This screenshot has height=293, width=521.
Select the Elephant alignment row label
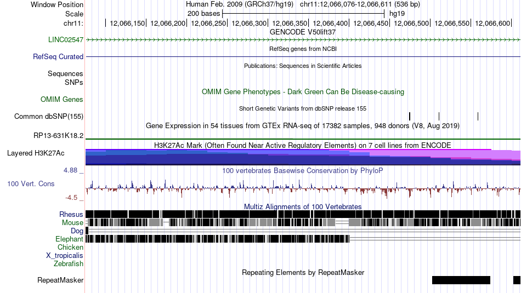pos(69,239)
